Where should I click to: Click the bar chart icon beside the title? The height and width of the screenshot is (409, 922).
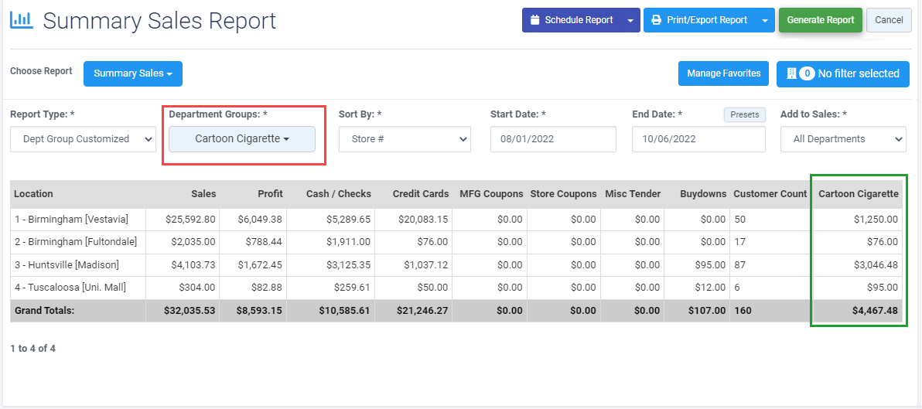click(x=22, y=20)
